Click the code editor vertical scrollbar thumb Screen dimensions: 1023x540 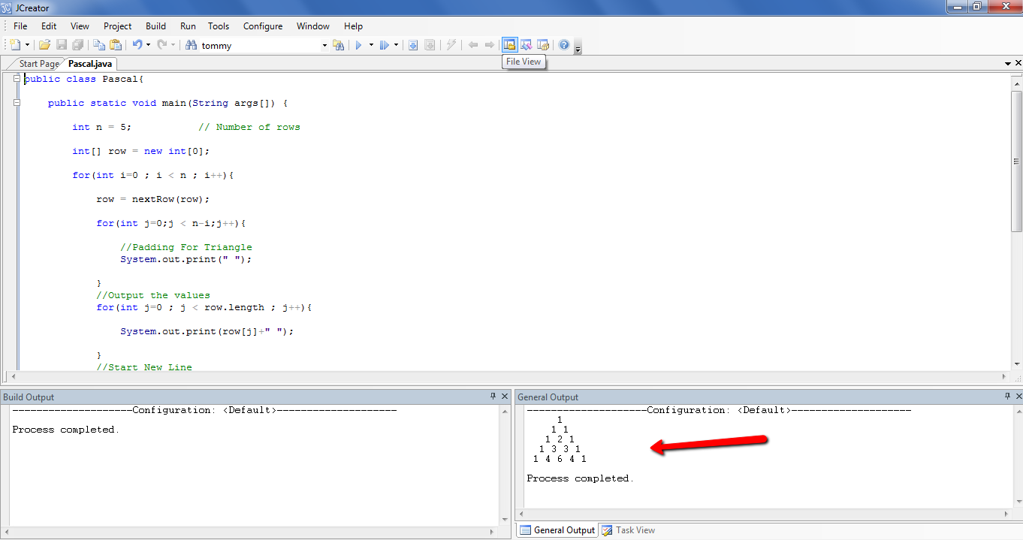pos(1017,161)
